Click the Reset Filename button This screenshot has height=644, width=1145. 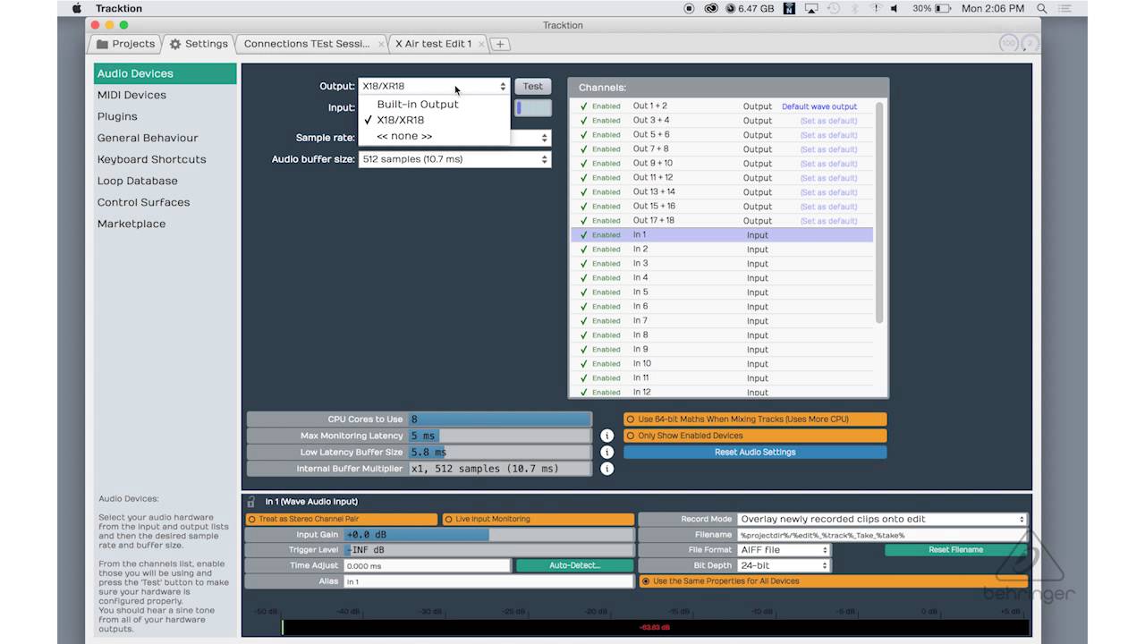955,550
